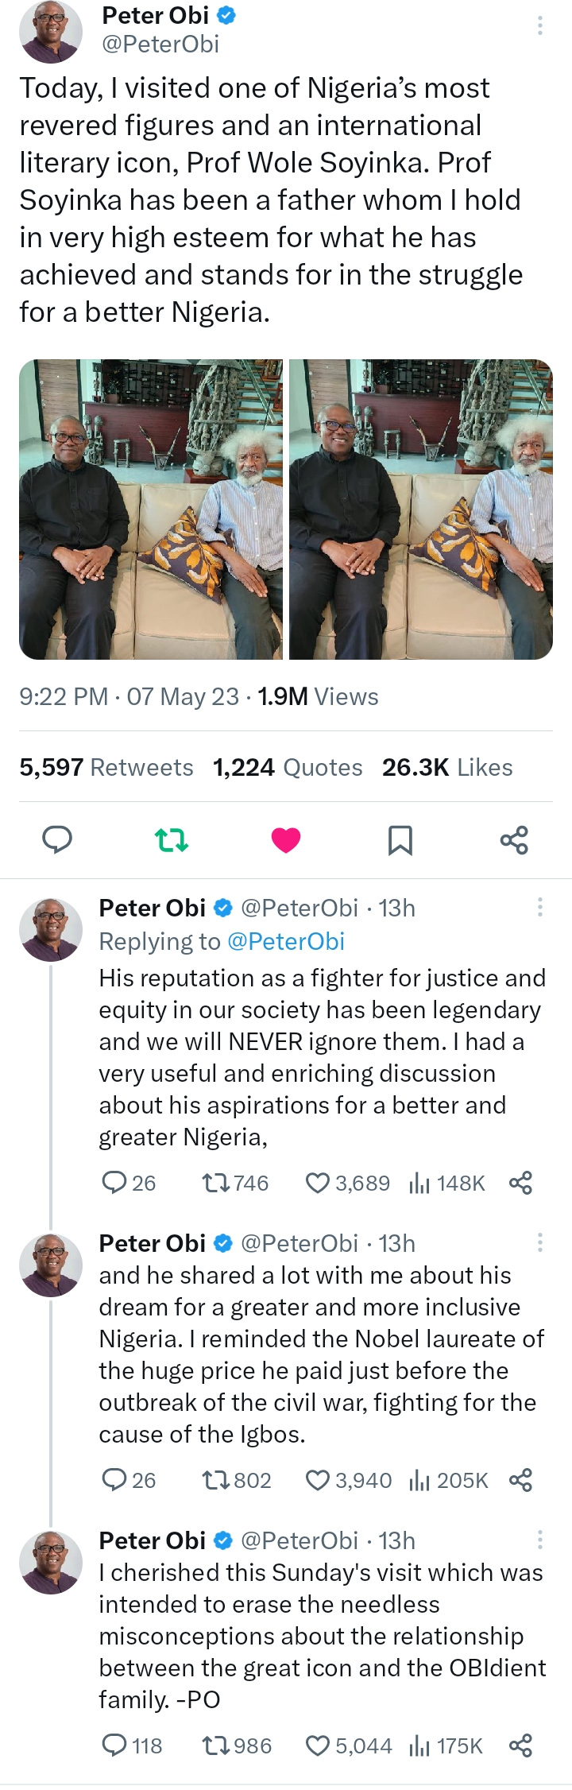Unlike the main tweet with the pink heart
The height and width of the screenshot is (1790, 572).
[286, 839]
